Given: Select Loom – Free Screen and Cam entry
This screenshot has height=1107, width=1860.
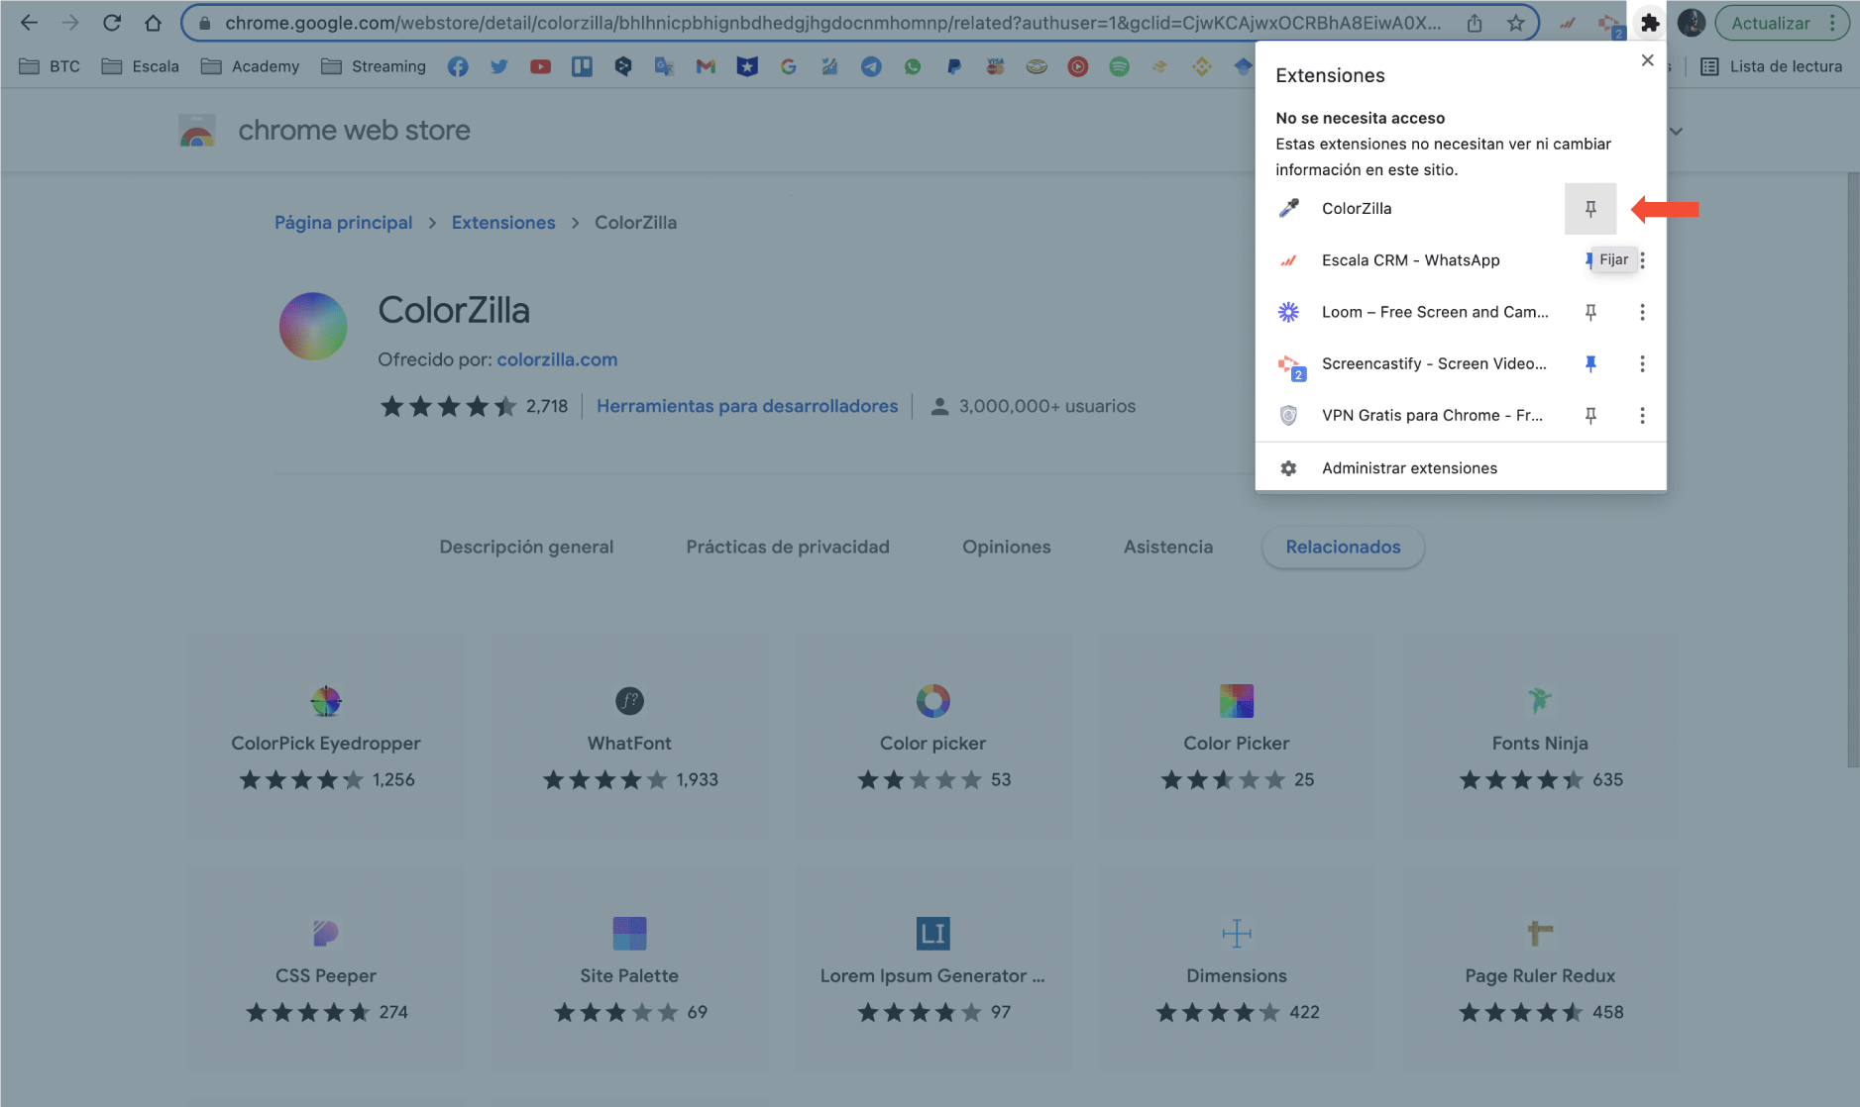Looking at the screenshot, I should point(1410,312).
